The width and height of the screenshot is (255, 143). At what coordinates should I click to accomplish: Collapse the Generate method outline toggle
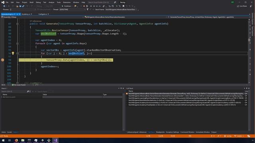point(18,24)
